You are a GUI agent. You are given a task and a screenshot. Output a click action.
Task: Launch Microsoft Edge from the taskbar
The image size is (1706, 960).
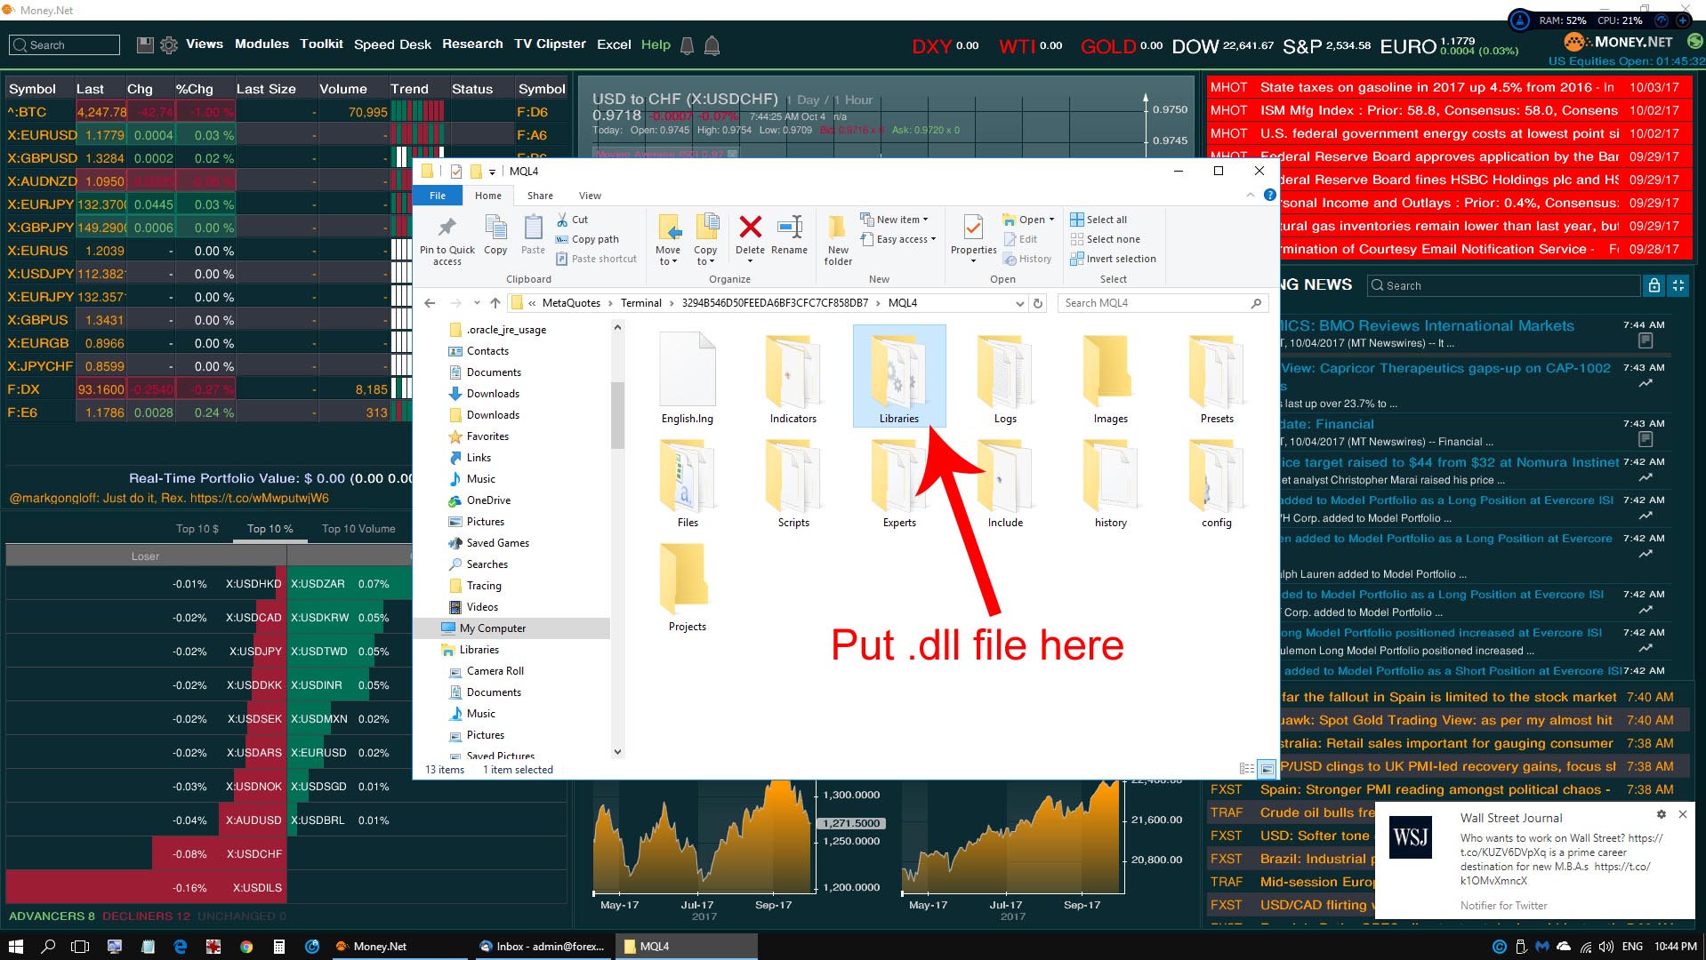click(181, 947)
